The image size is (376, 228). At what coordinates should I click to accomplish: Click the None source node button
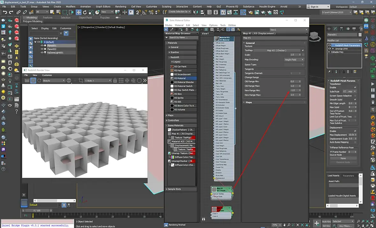(343, 158)
